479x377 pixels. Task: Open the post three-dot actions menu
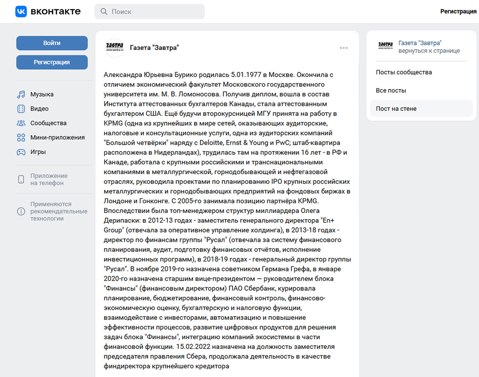click(x=344, y=48)
